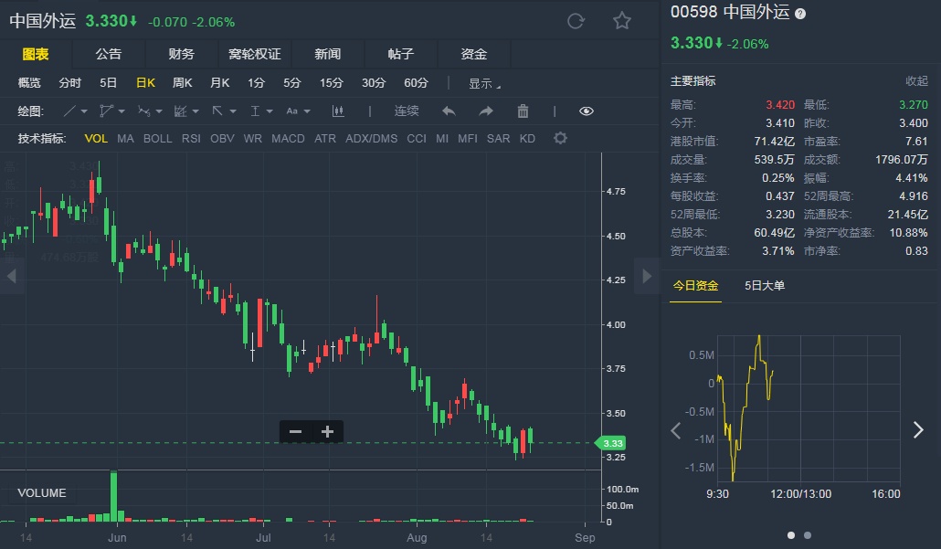Click the candlestick chart style icon
This screenshot has height=549, width=941.
coord(338,111)
